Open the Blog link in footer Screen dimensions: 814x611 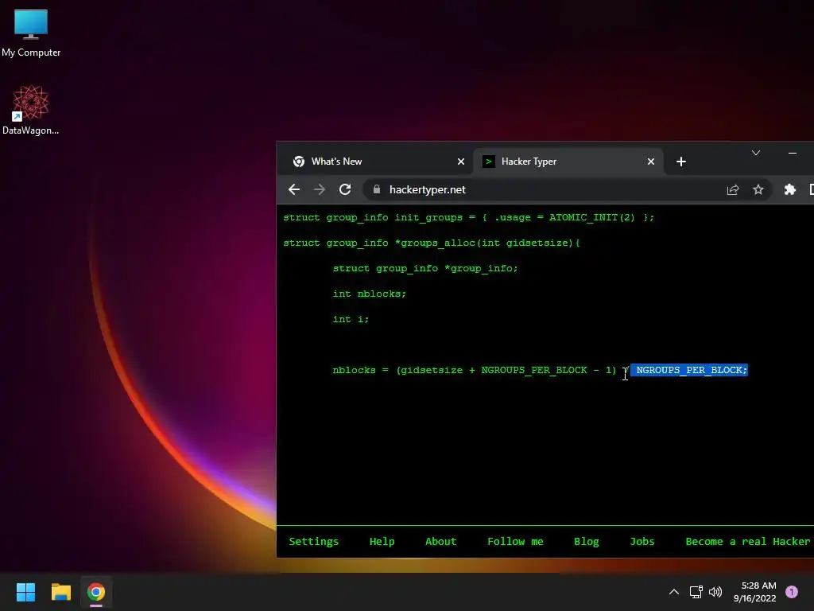[x=586, y=541]
